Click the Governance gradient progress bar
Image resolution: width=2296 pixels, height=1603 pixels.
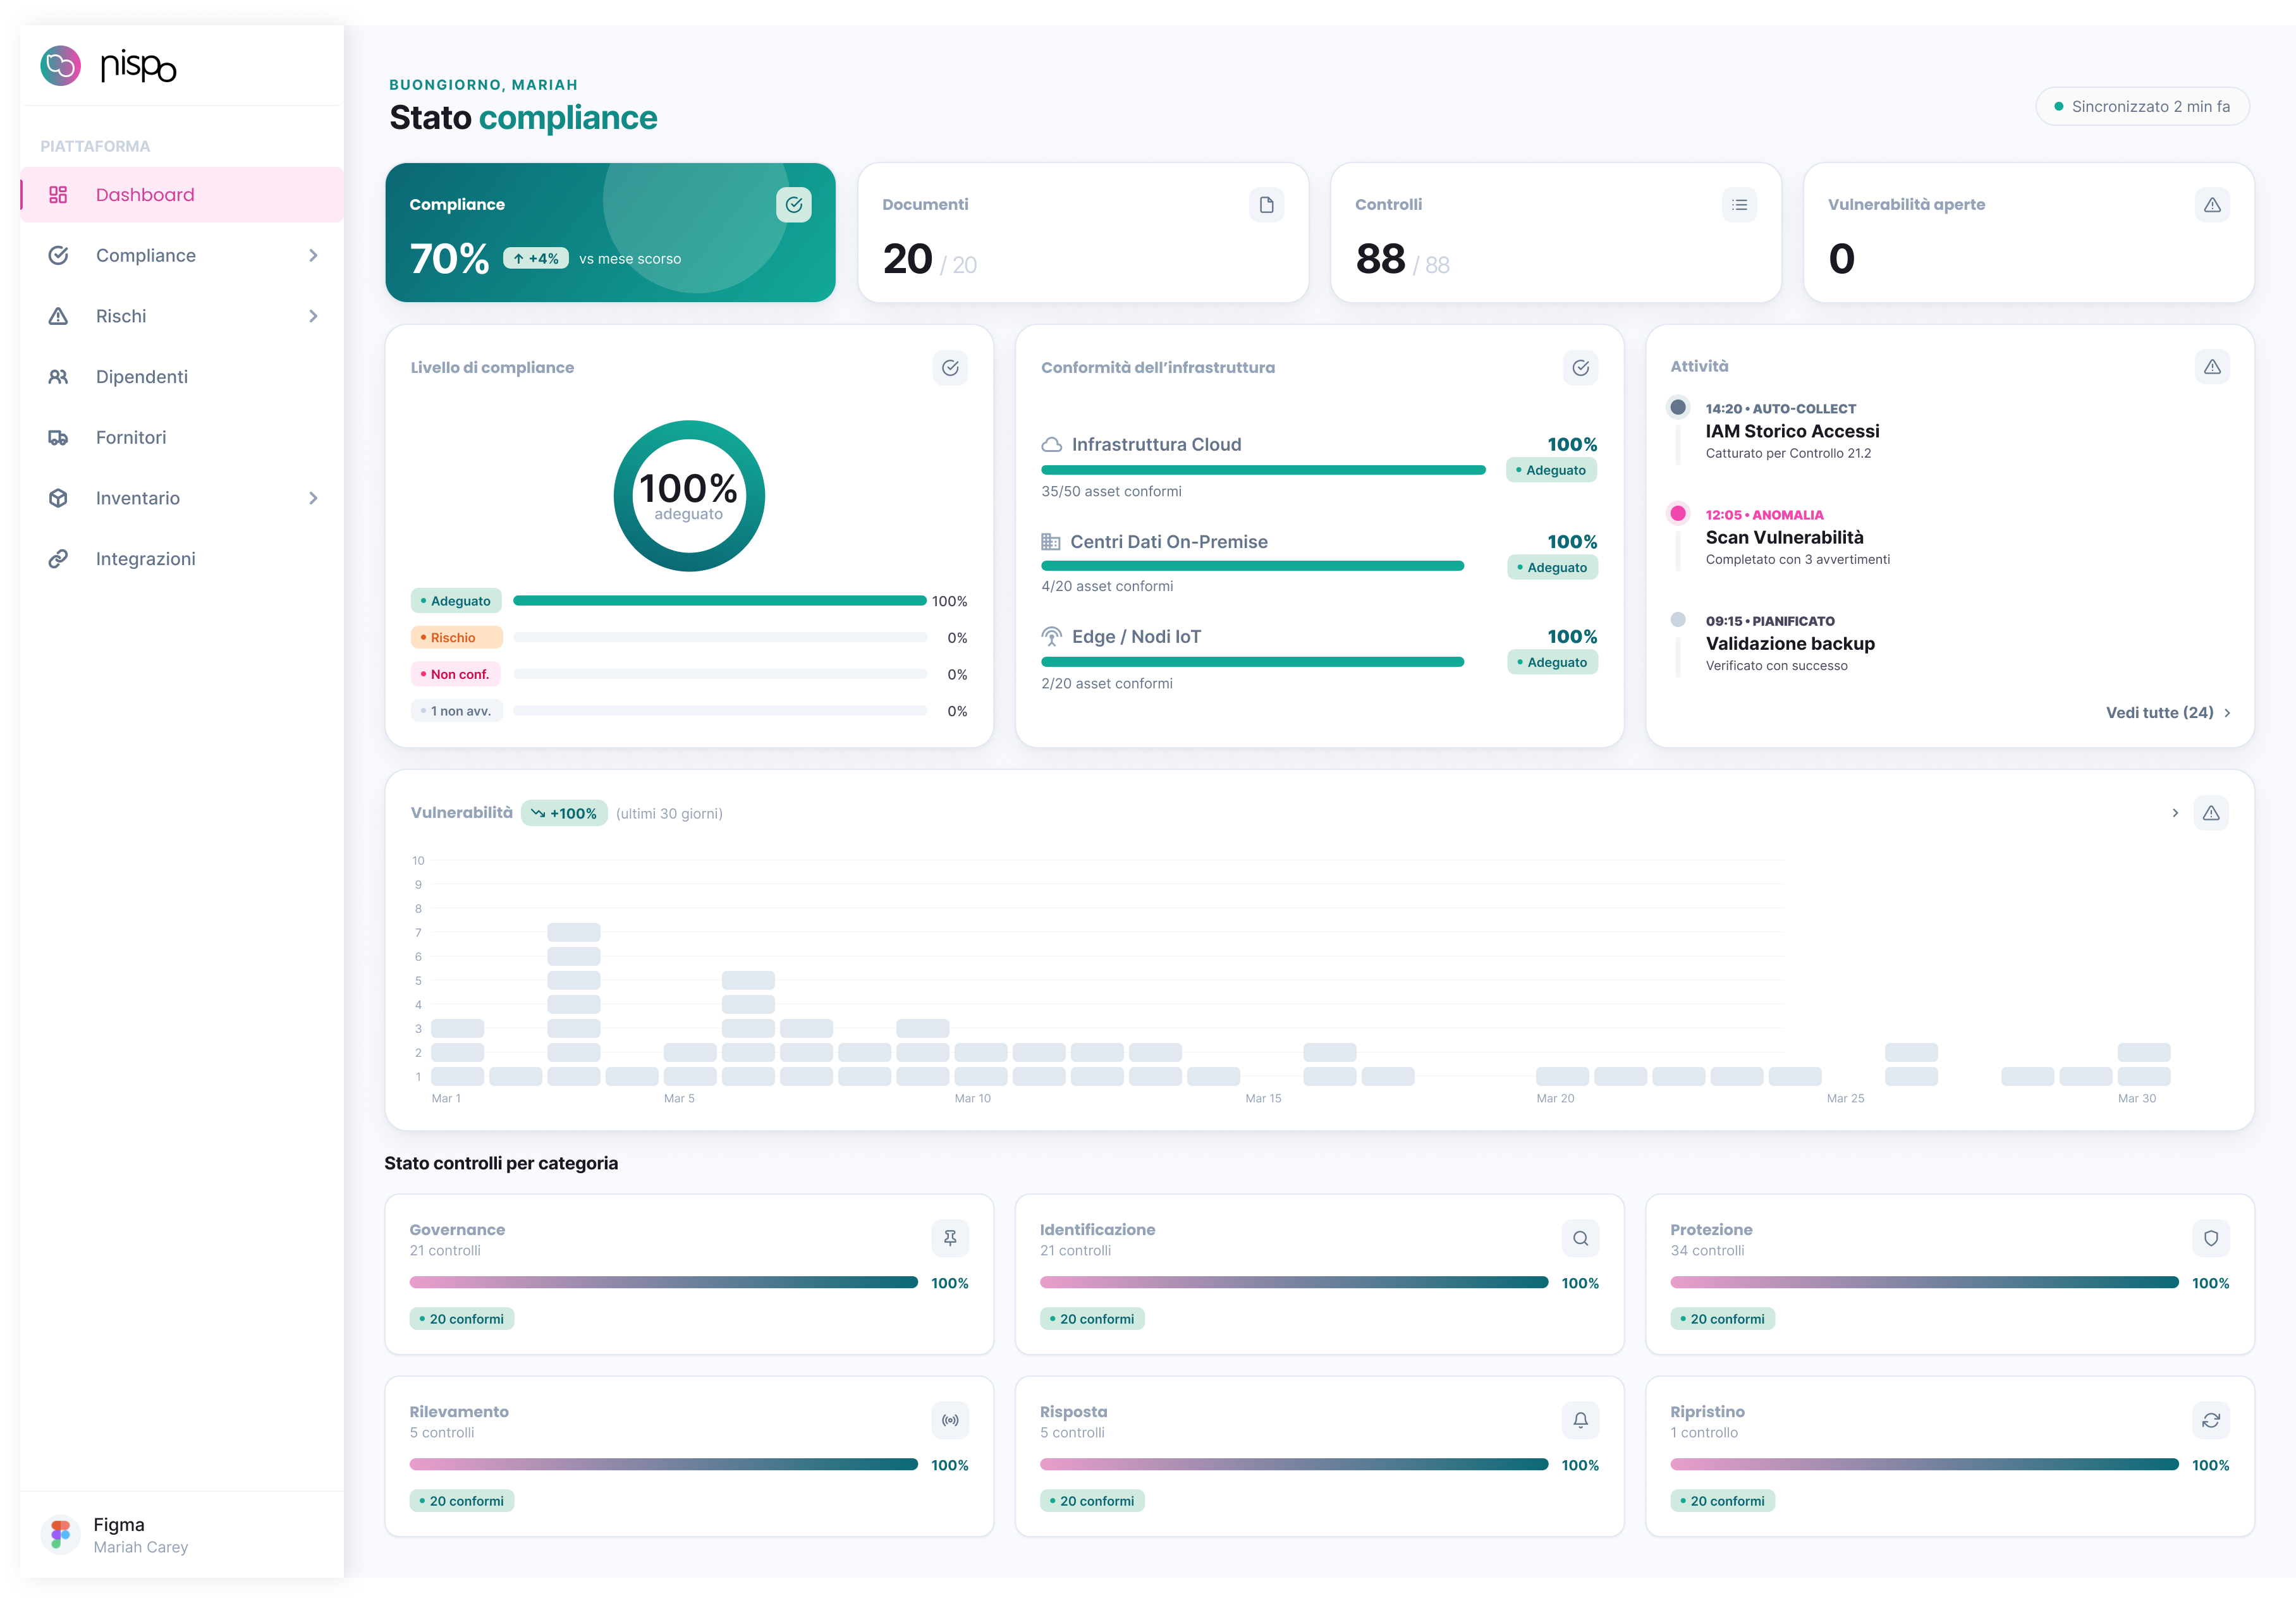click(x=663, y=1282)
